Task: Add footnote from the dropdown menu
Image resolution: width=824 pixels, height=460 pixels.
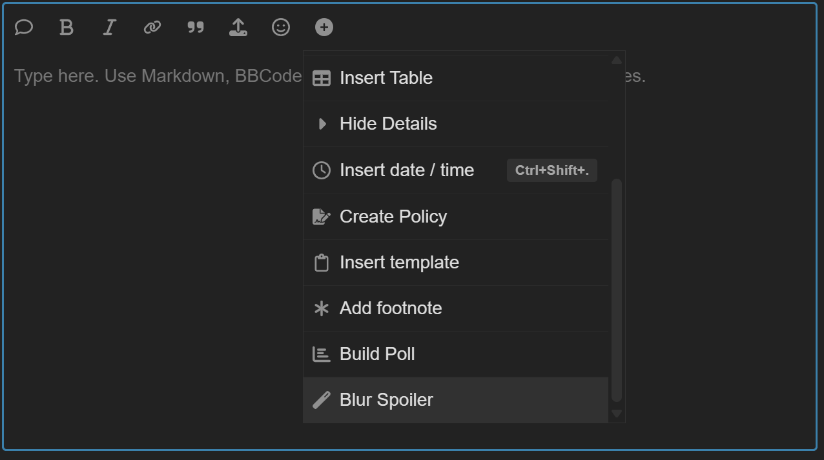Action: pyautogui.click(x=456, y=308)
